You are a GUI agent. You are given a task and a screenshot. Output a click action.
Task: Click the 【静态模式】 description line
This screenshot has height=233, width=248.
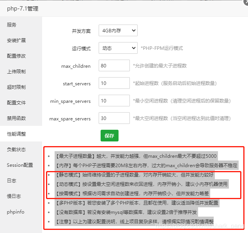[x=135, y=175]
